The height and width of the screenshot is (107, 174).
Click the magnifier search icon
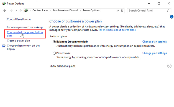tap(168, 11)
